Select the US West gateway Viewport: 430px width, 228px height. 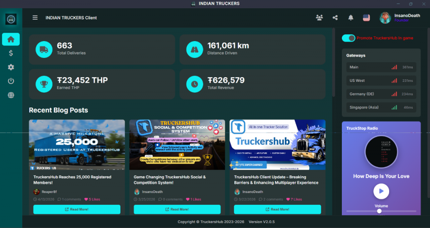[381, 81]
